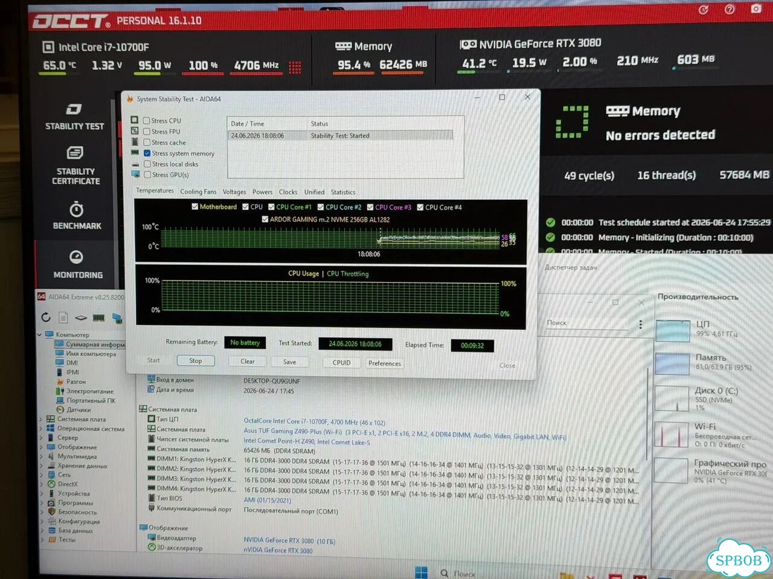Open the OCCT Stability Test section
The image size is (773, 579).
[x=74, y=117]
